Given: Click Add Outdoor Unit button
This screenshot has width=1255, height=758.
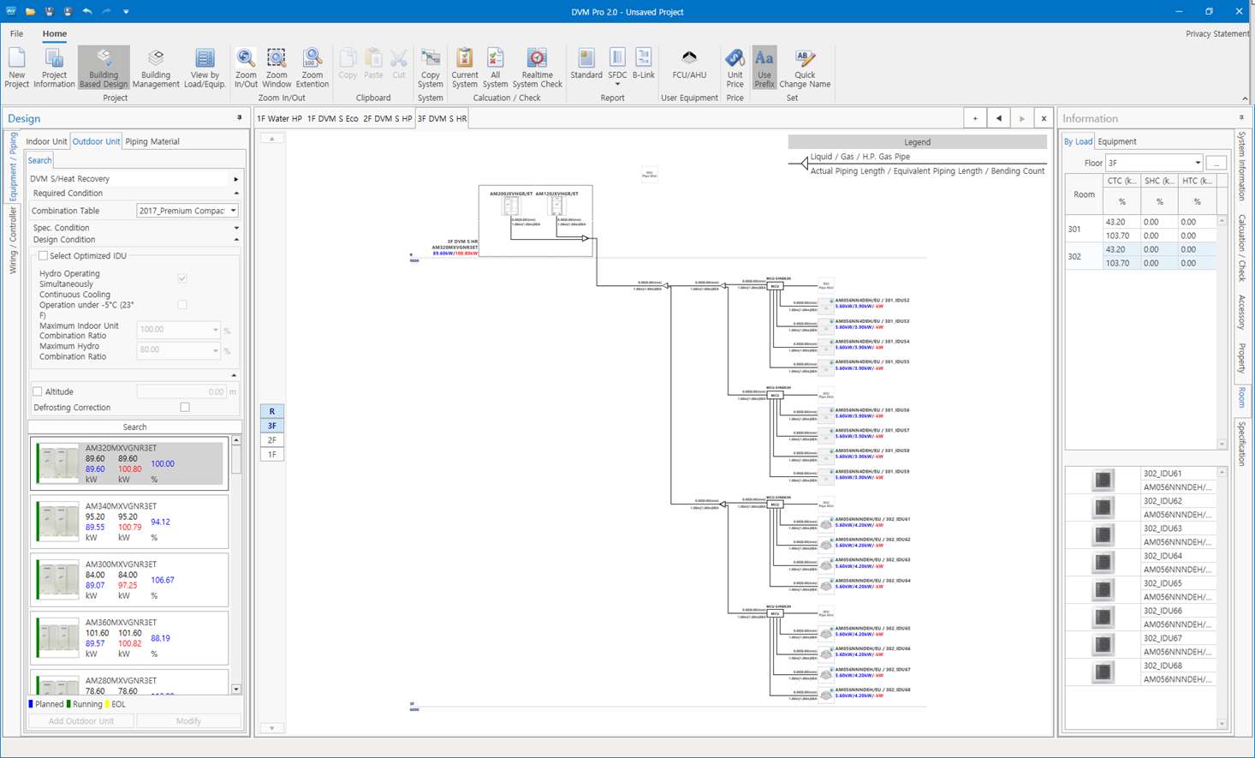Looking at the screenshot, I should [81, 721].
